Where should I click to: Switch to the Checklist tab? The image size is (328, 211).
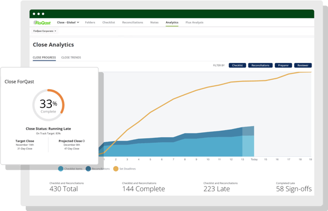109,22
